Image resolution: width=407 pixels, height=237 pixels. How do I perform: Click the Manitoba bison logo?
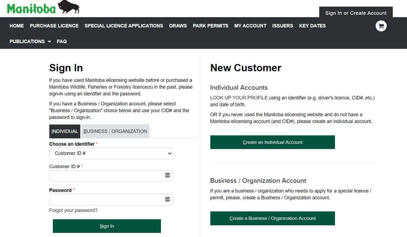(43, 7)
